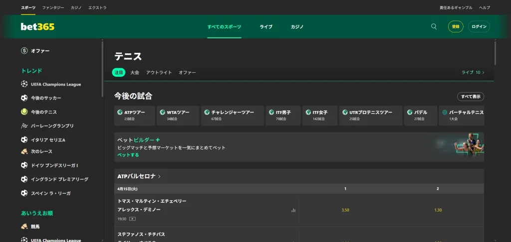This screenshot has height=242, width=511.
Task: Click globe icon on チャレンジャーツアー card
Action: tap(207, 112)
